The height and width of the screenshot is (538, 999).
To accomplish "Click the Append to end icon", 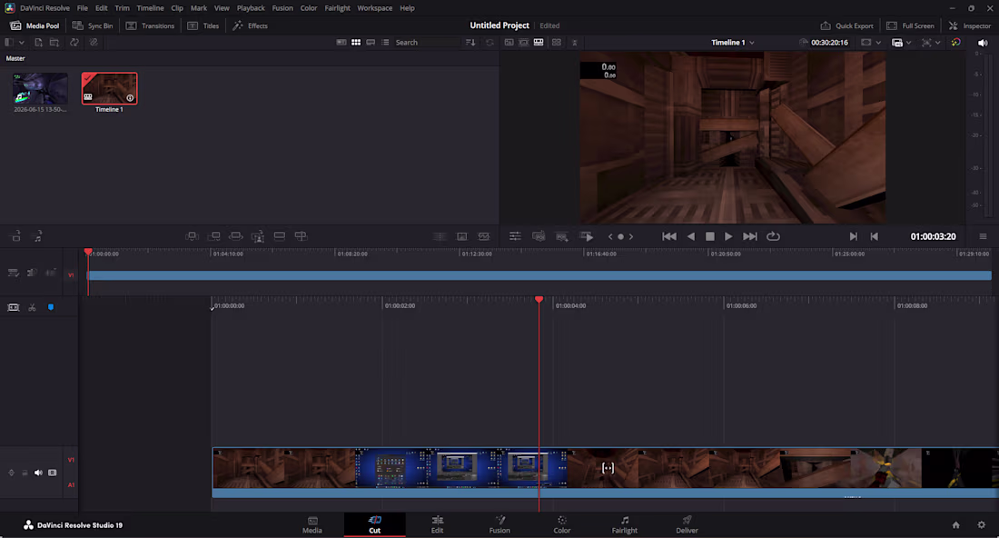I will (214, 236).
